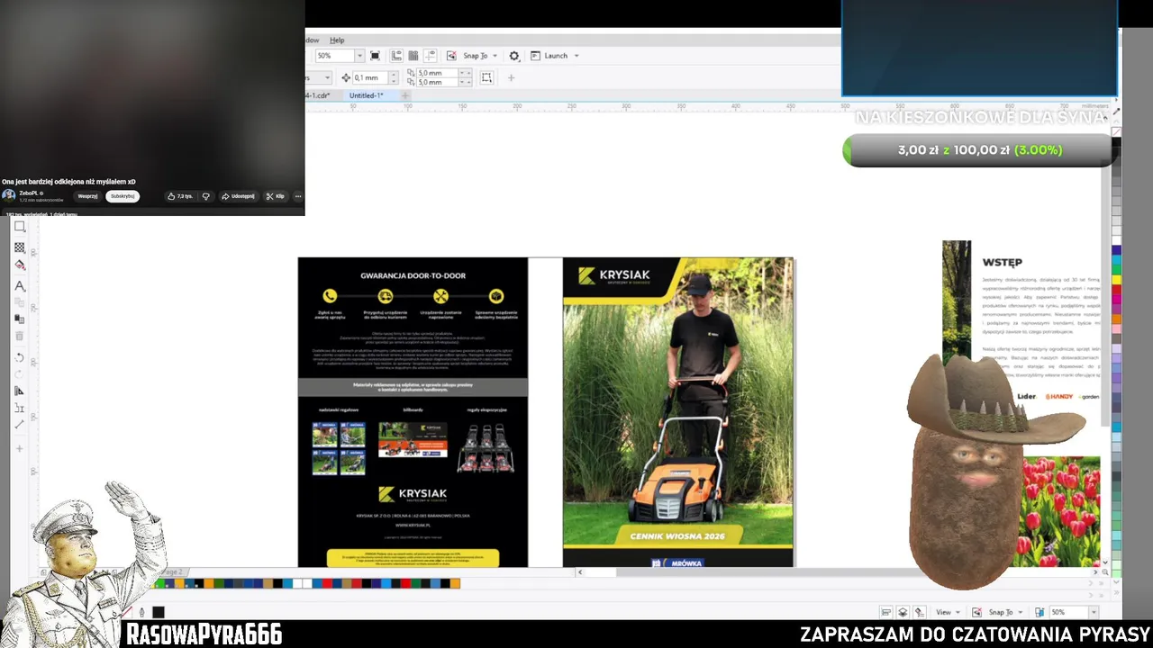Open the Help menu
Image resolution: width=1153 pixels, height=648 pixels.
[x=337, y=40]
